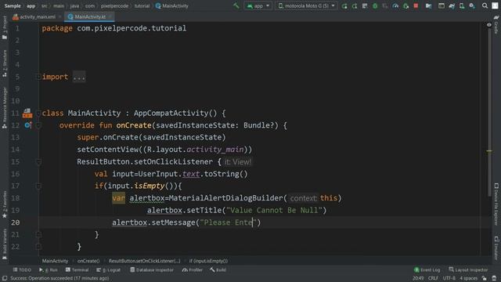
Task: Open the Layout Inspector tool window
Action: tap(468, 269)
